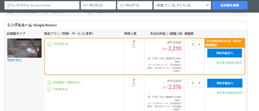
Task: Open room quantity dropdown for JPY 2,210 plan
Action: pos(195,45)
